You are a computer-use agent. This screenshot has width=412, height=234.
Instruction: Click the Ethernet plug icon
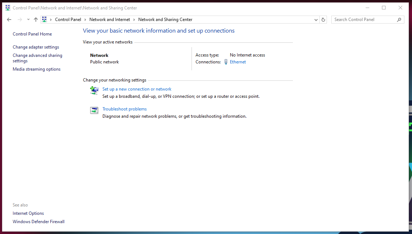pyautogui.click(x=226, y=62)
